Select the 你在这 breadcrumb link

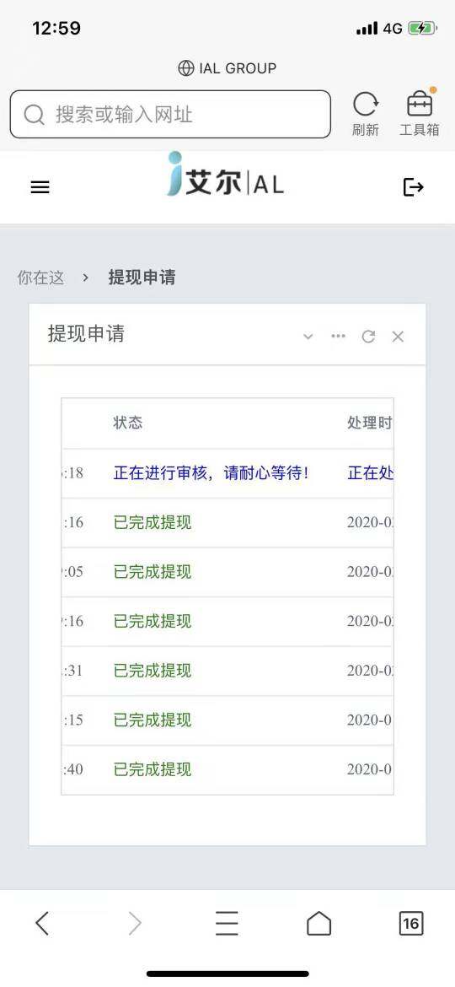click(x=40, y=277)
